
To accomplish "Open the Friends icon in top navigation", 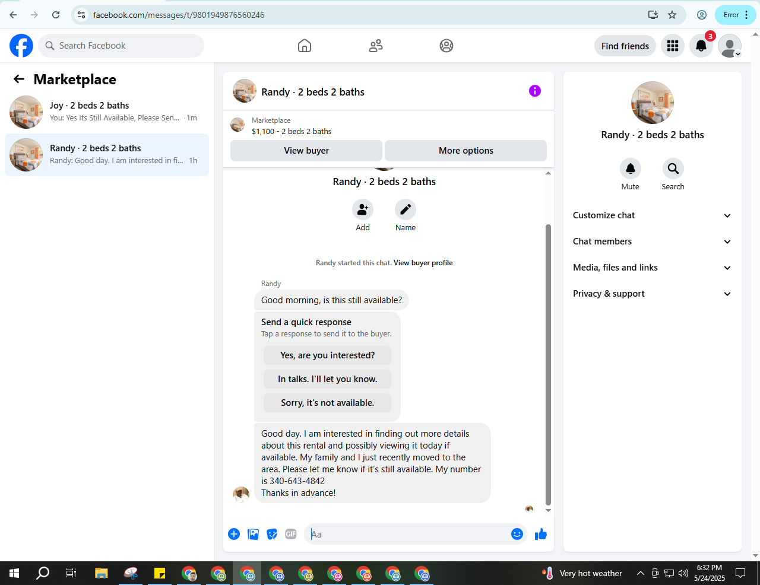I will [376, 46].
